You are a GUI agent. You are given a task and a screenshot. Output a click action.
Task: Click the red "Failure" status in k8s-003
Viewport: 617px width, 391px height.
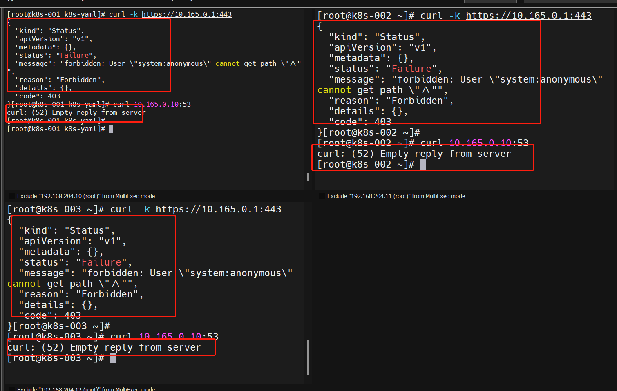pos(101,262)
